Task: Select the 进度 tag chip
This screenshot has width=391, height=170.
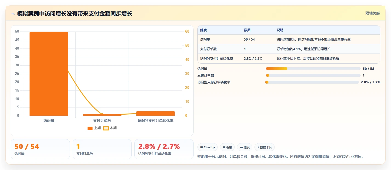Action: (x=245, y=147)
